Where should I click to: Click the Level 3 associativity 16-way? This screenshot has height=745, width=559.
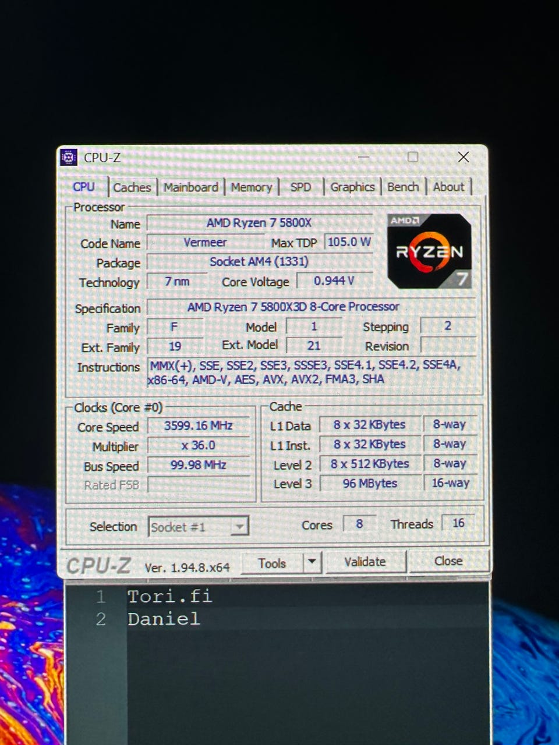(x=450, y=483)
